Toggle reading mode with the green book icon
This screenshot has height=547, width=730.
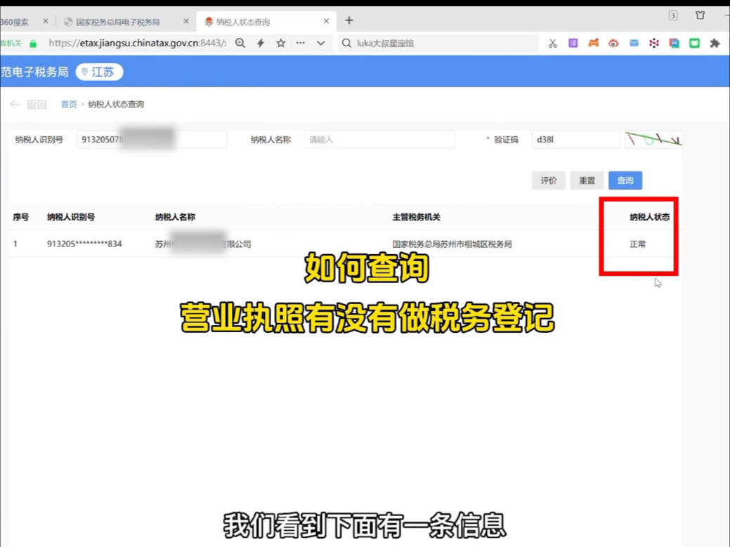(695, 43)
